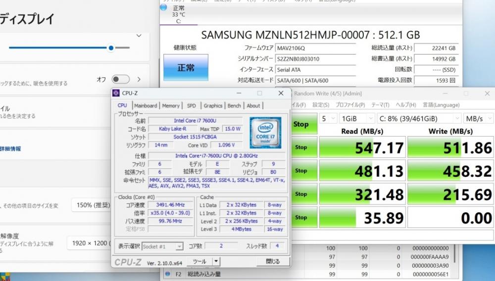495x281 pixels.
Task: Open the 150% scale dropdown in Display settings
Action: (92, 205)
